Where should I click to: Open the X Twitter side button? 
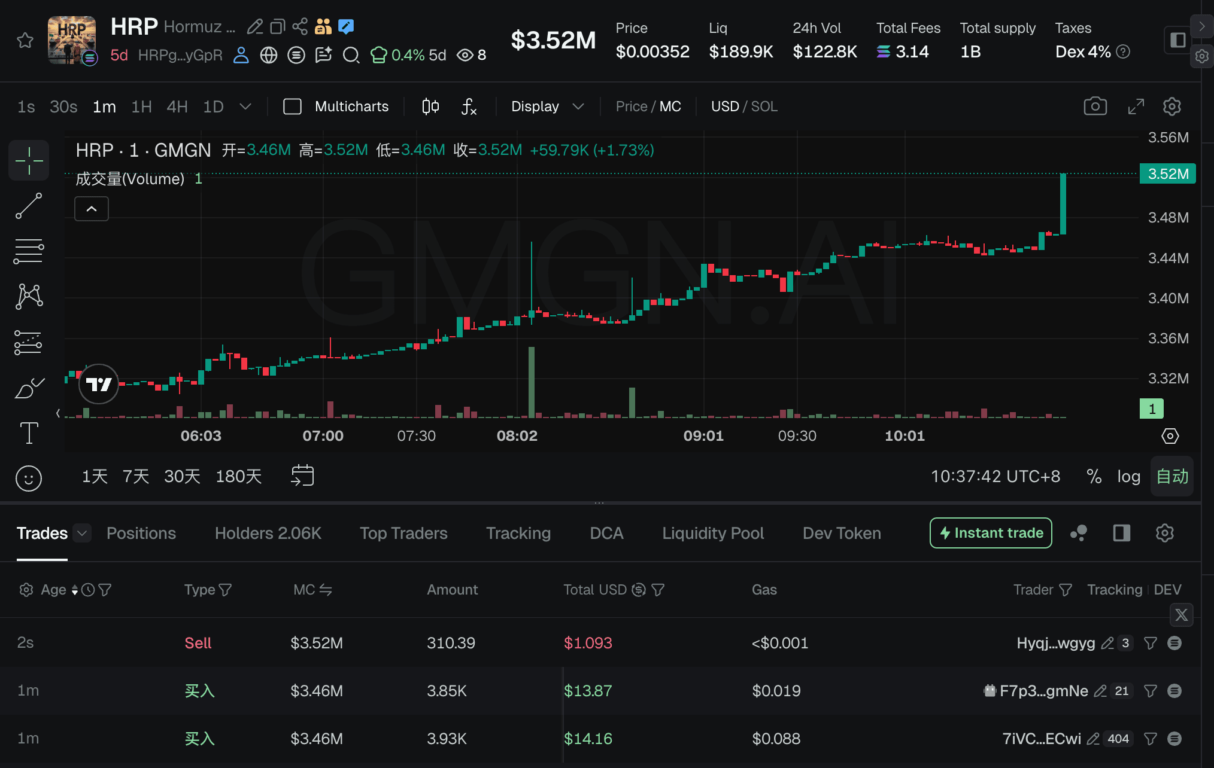[1181, 615]
